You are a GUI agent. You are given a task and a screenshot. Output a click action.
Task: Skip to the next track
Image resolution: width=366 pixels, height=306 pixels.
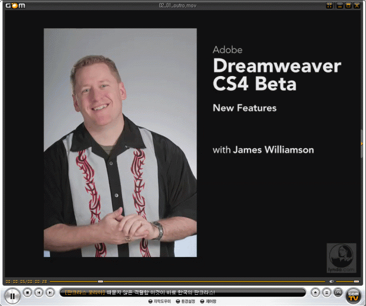[50, 292]
